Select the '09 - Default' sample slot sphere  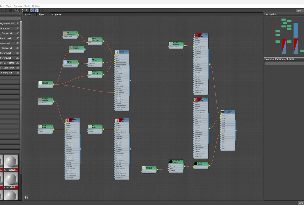click(11, 179)
